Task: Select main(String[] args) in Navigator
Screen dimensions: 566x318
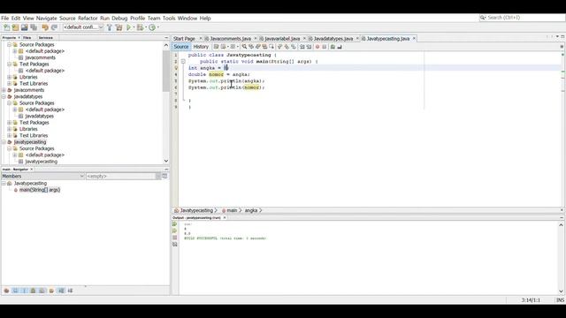Action: click(40, 190)
